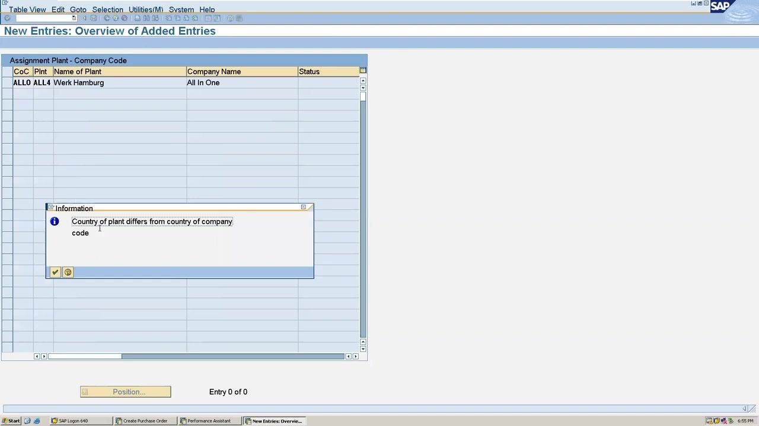759x426 pixels.
Task: Open the command field history dropdown
Action: pos(74,18)
